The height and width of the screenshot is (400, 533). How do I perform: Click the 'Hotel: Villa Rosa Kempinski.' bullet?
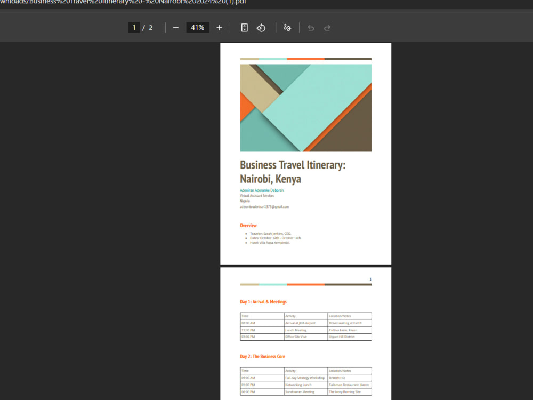coord(270,243)
